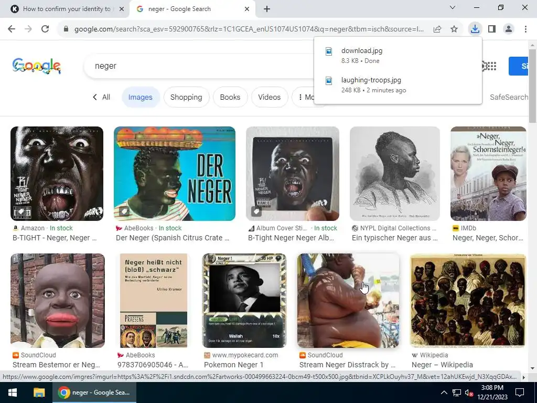The height and width of the screenshot is (403, 537).
Task: Open the 'Pokemon' result title from mypokecard.com
Action: pyautogui.click(x=233, y=365)
